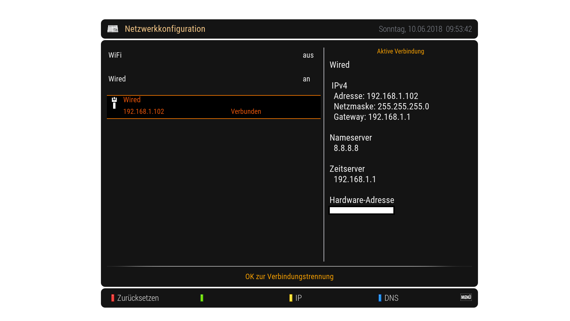Click the Hardware-Adresse white field
The width and height of the screenshot is (570, 321).
click(x=361, y=210)
